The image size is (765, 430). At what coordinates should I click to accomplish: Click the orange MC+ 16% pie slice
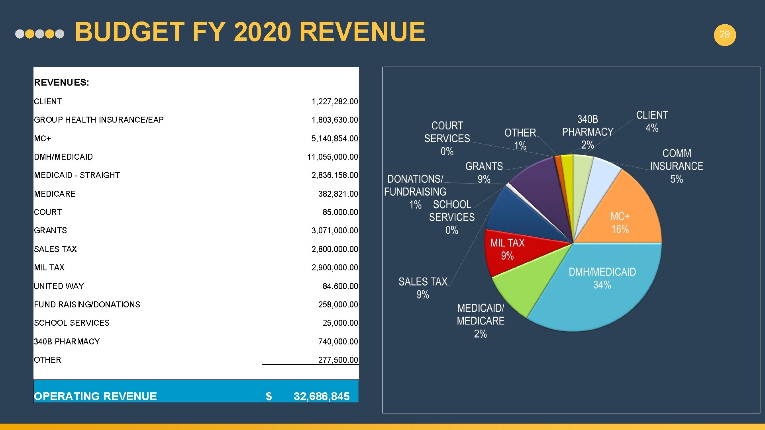(622, 215)
